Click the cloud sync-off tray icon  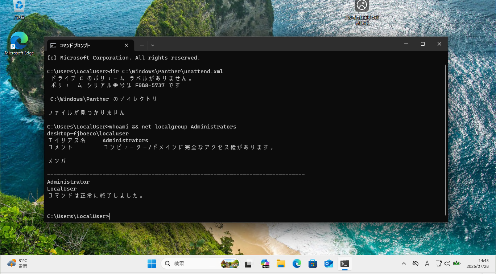pyautogui.click(x=416, y=263)
